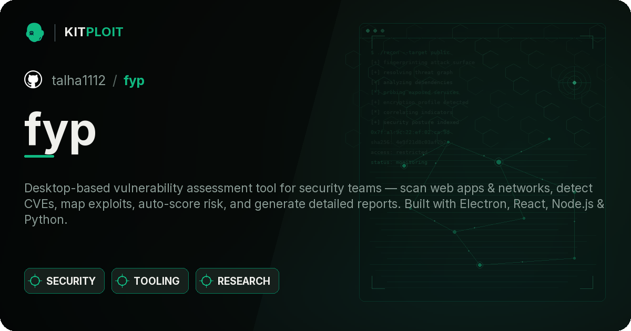The height and width of the screenshot is (331, 631).
Task: Click the 'encryption profile detected' terminal line
Action: 419,102
